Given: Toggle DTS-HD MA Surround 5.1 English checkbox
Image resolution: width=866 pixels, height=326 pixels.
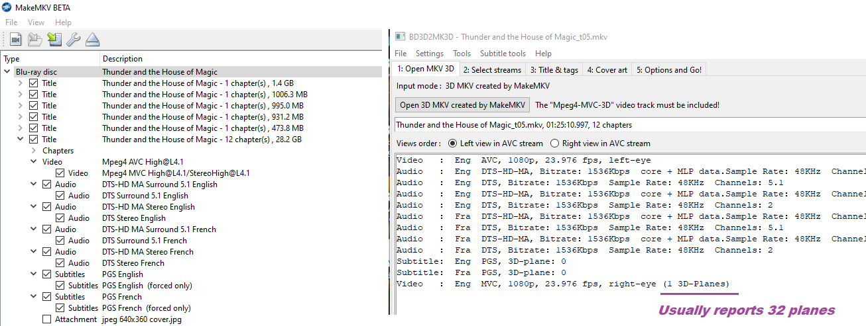Looking at the screenshot, I should click(46, 184).
